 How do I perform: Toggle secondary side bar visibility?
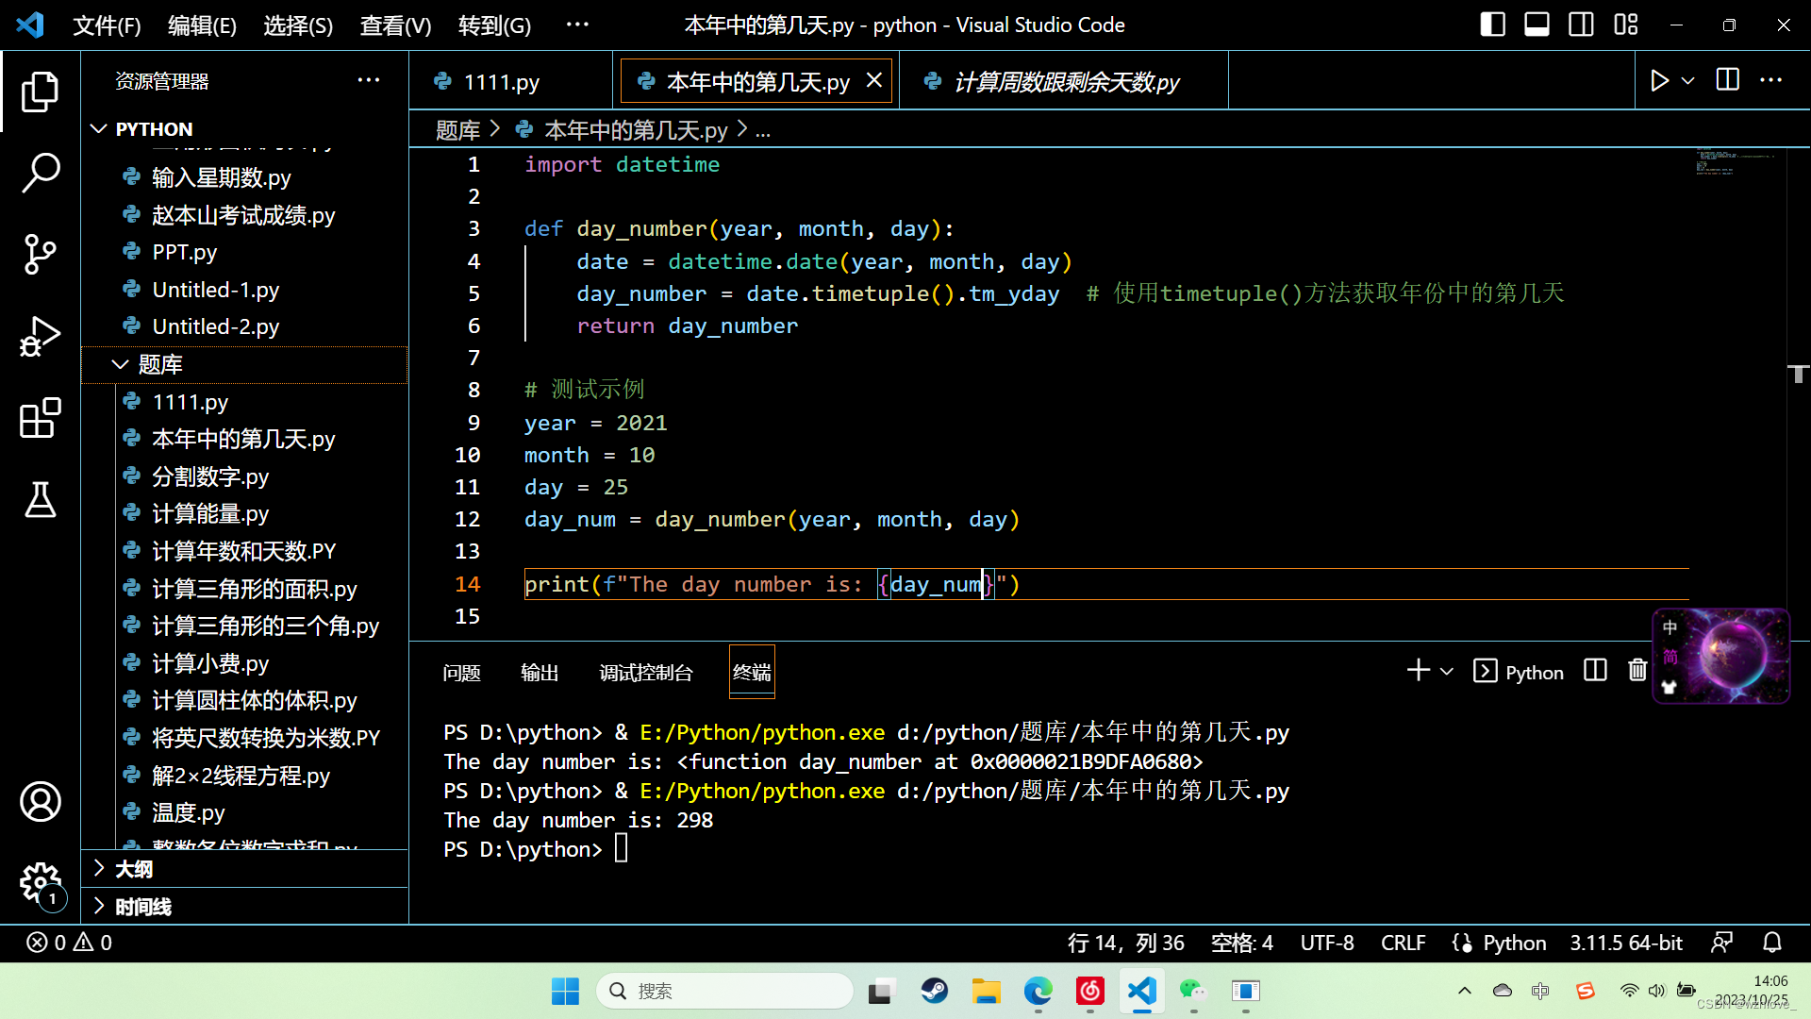point(1581,25)
